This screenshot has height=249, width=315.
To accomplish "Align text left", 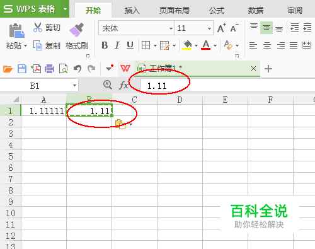I will click(x=253, y=45).
